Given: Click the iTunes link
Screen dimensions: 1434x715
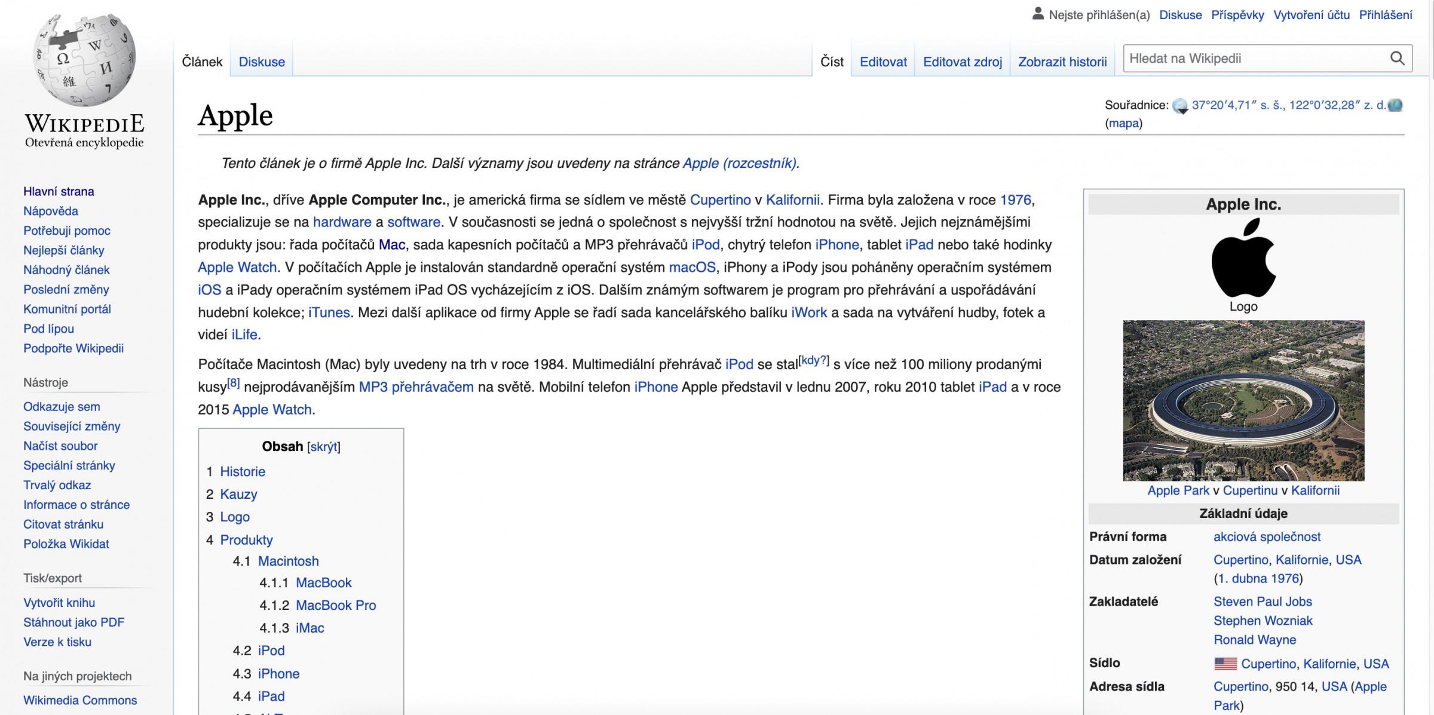Looking at the screenshot, I should pos(329,312).
